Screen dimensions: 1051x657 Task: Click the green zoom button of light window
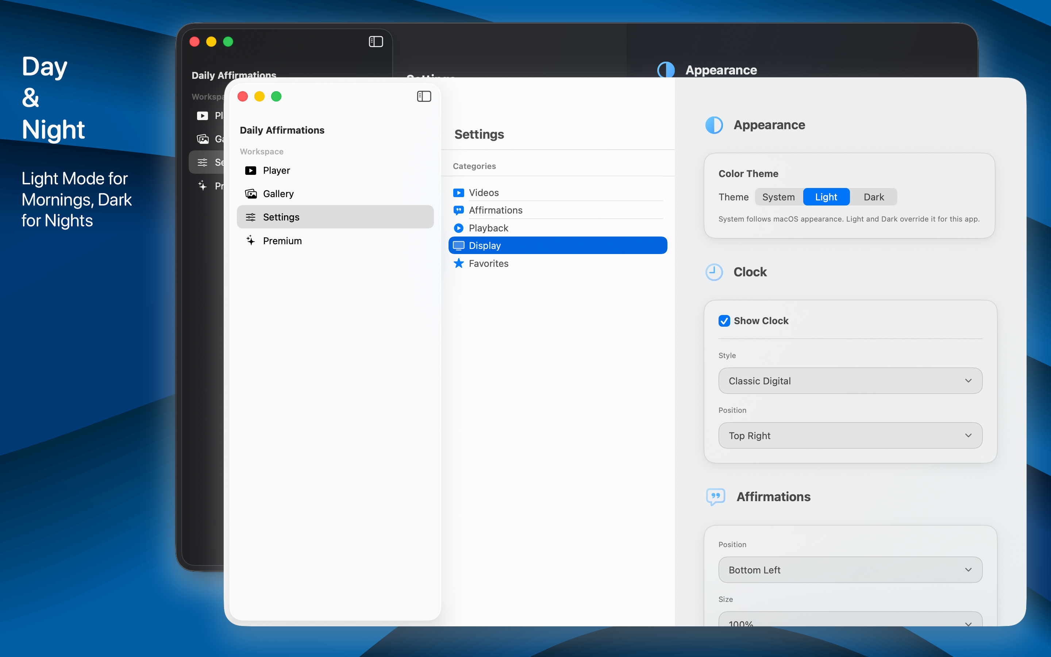pyautogui.click(x=276, y=96)
